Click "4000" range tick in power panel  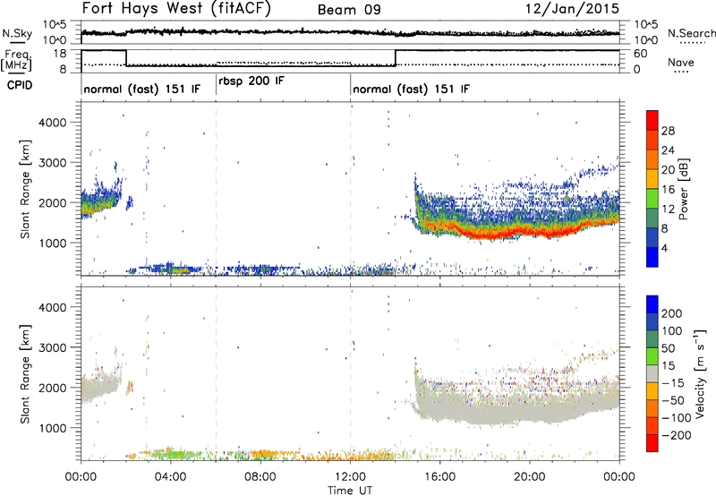pos(53,123)
